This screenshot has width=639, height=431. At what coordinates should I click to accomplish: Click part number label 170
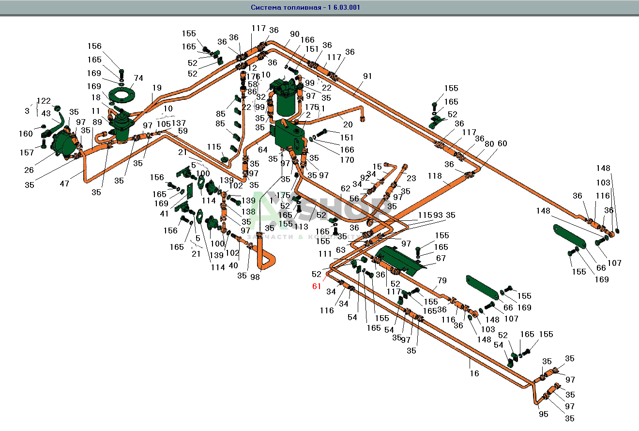347,160
